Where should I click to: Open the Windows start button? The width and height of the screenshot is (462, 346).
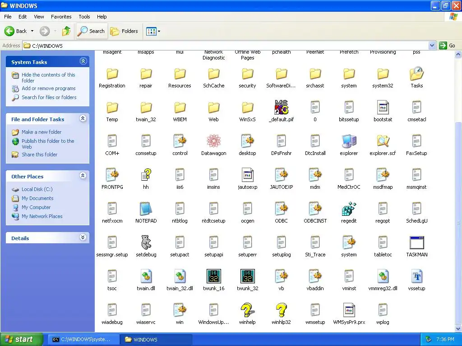pyautogui.click(x=22, y=339)
